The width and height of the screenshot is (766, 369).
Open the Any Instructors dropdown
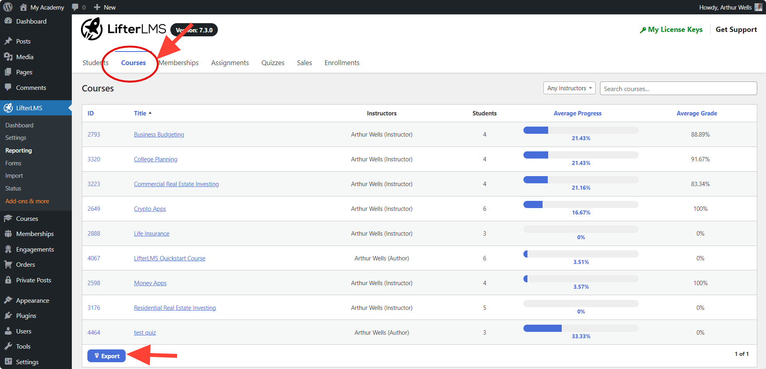coord(569,88)
